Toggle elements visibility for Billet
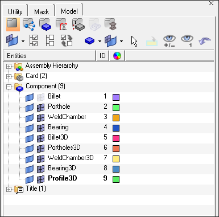The width and height of the screenshot is (219, 217). point(40,97)
